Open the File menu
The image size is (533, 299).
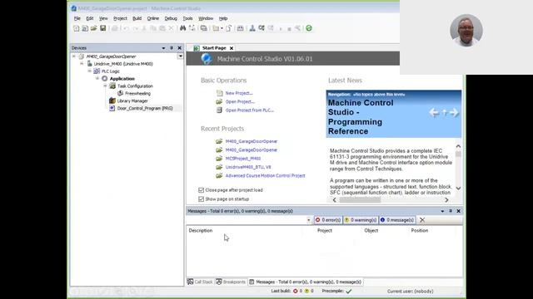pyautogui.click(x=77, y=18)
